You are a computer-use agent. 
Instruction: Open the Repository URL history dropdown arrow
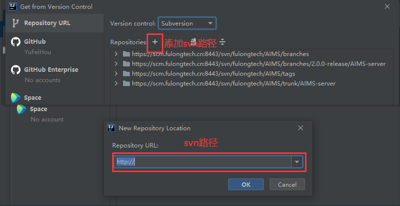pos(297,162)
